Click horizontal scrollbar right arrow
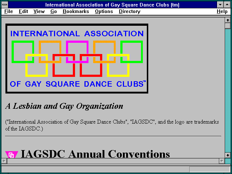Screen dimensions: 232x174 pyautogui.click(x=222, y=161)
